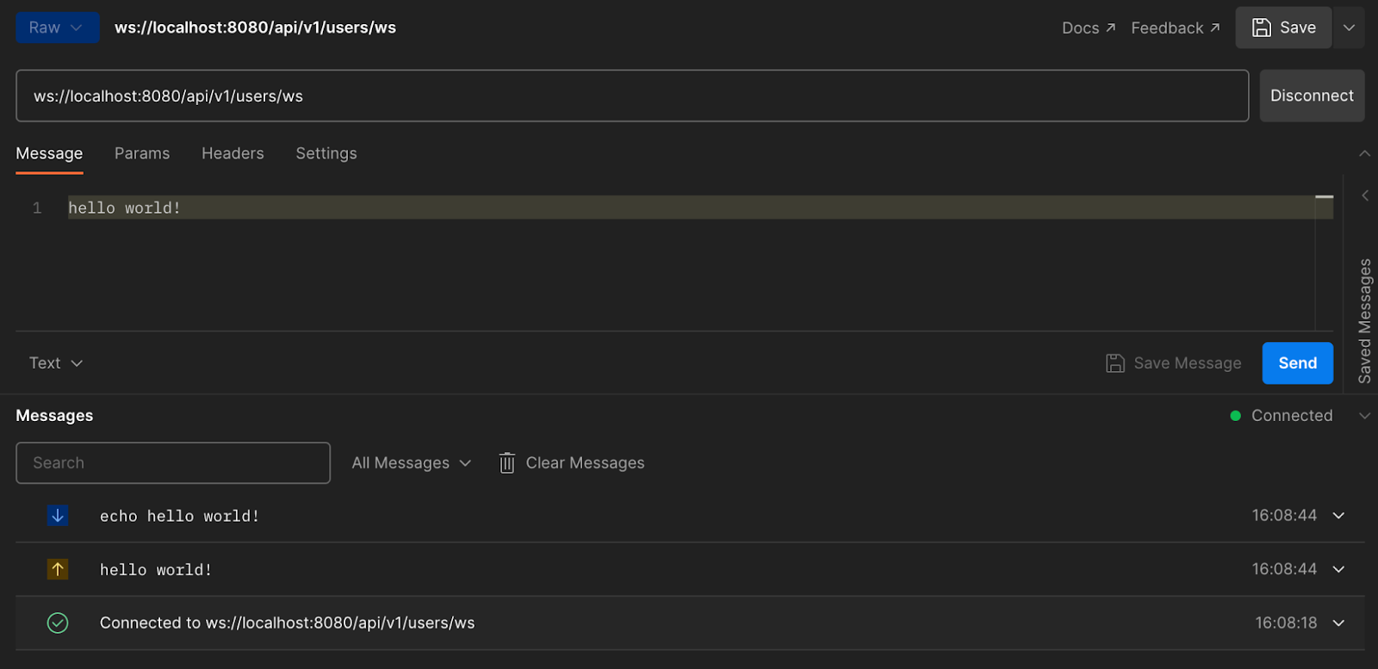
Task: Click the 16:08:18 timestamp
Action: point(1286,623)
